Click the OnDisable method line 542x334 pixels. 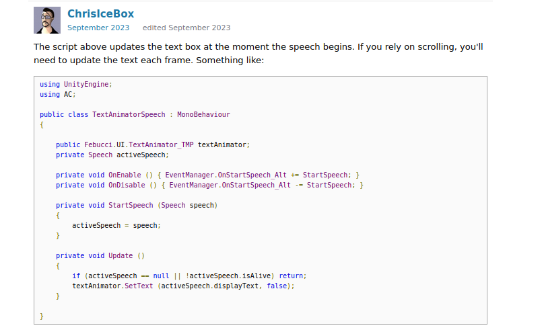[x=210, y=185]
